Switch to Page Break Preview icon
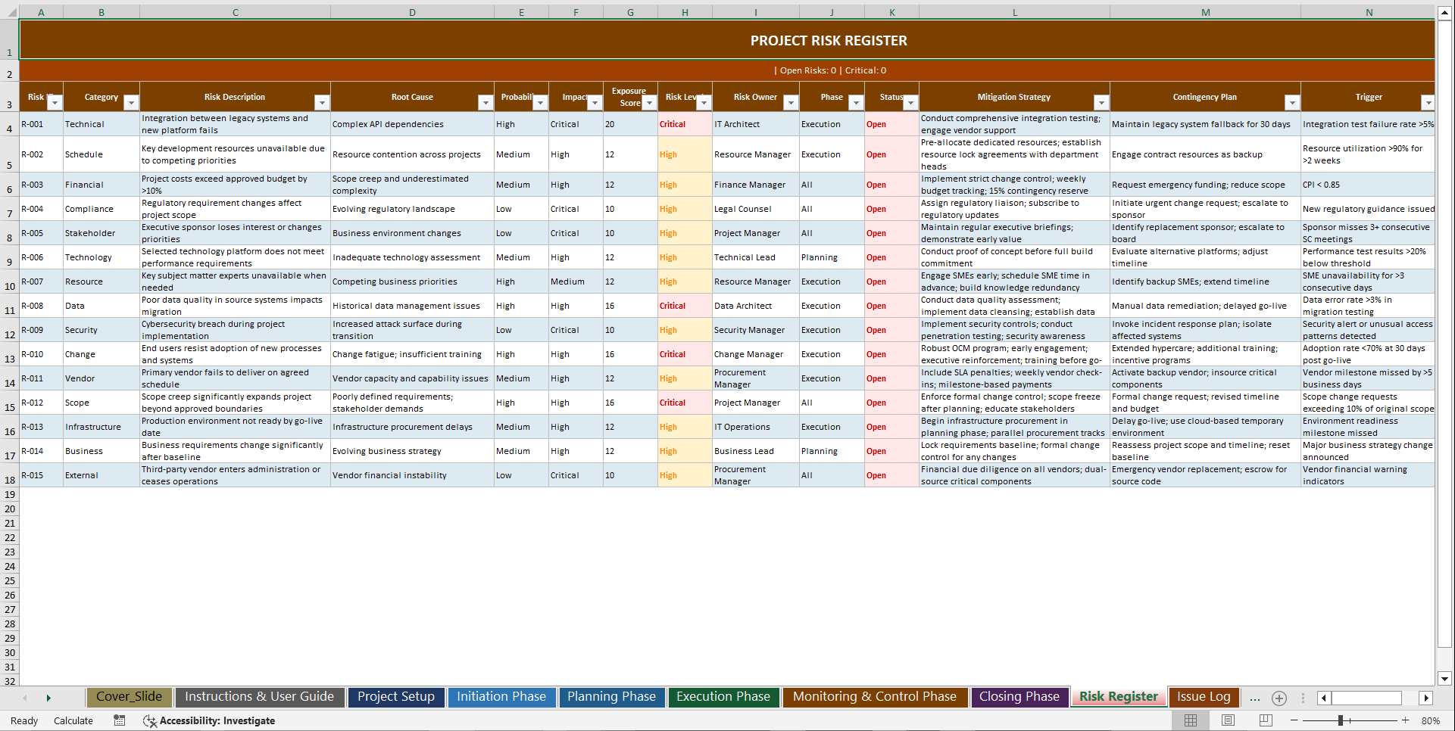 [1265, 720]
